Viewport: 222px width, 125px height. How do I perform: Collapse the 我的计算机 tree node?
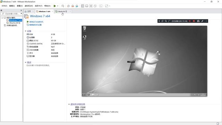[2, 18]
